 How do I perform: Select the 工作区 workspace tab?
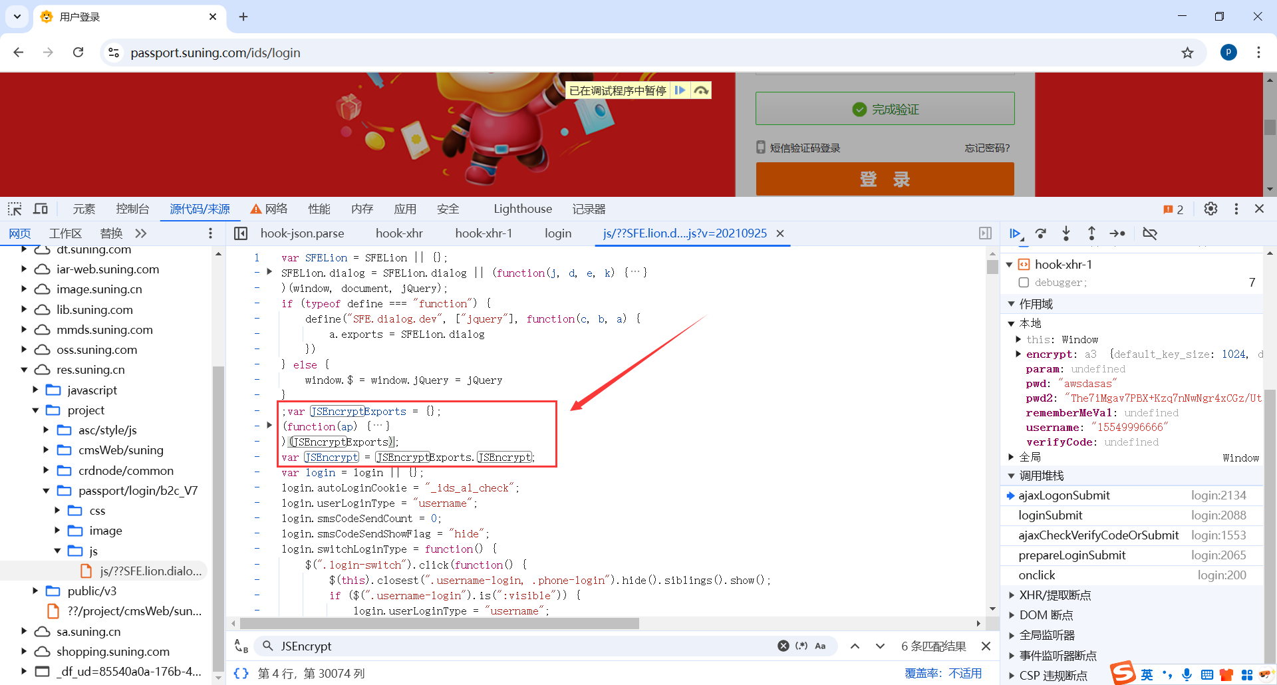pyautogui.click(x=65, y=233)
